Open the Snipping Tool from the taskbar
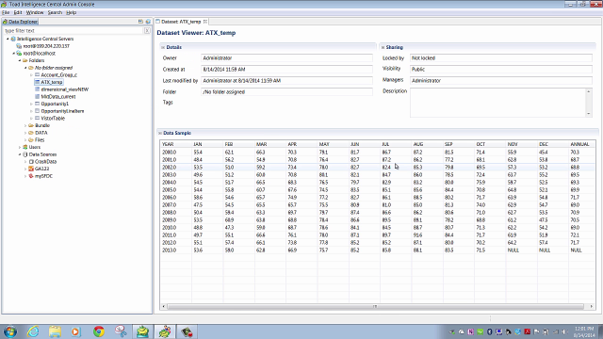 click(121, 331)
